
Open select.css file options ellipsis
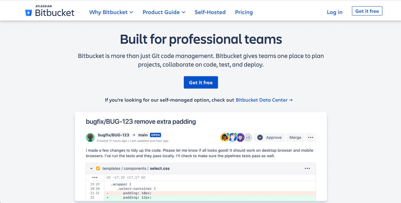coord(307,168)
